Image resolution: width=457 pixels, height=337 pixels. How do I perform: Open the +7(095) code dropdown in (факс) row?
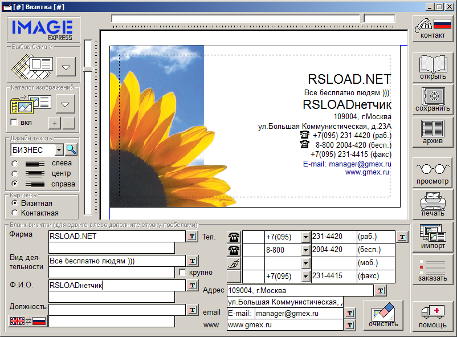(305, 276)
